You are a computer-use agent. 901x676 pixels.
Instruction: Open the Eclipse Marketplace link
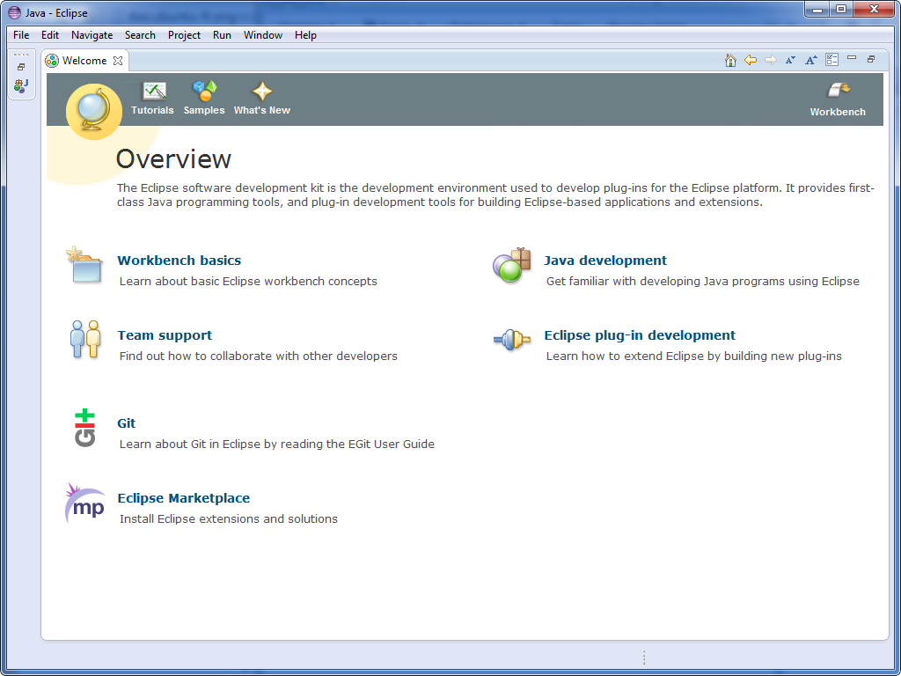[x=184, y=498]
